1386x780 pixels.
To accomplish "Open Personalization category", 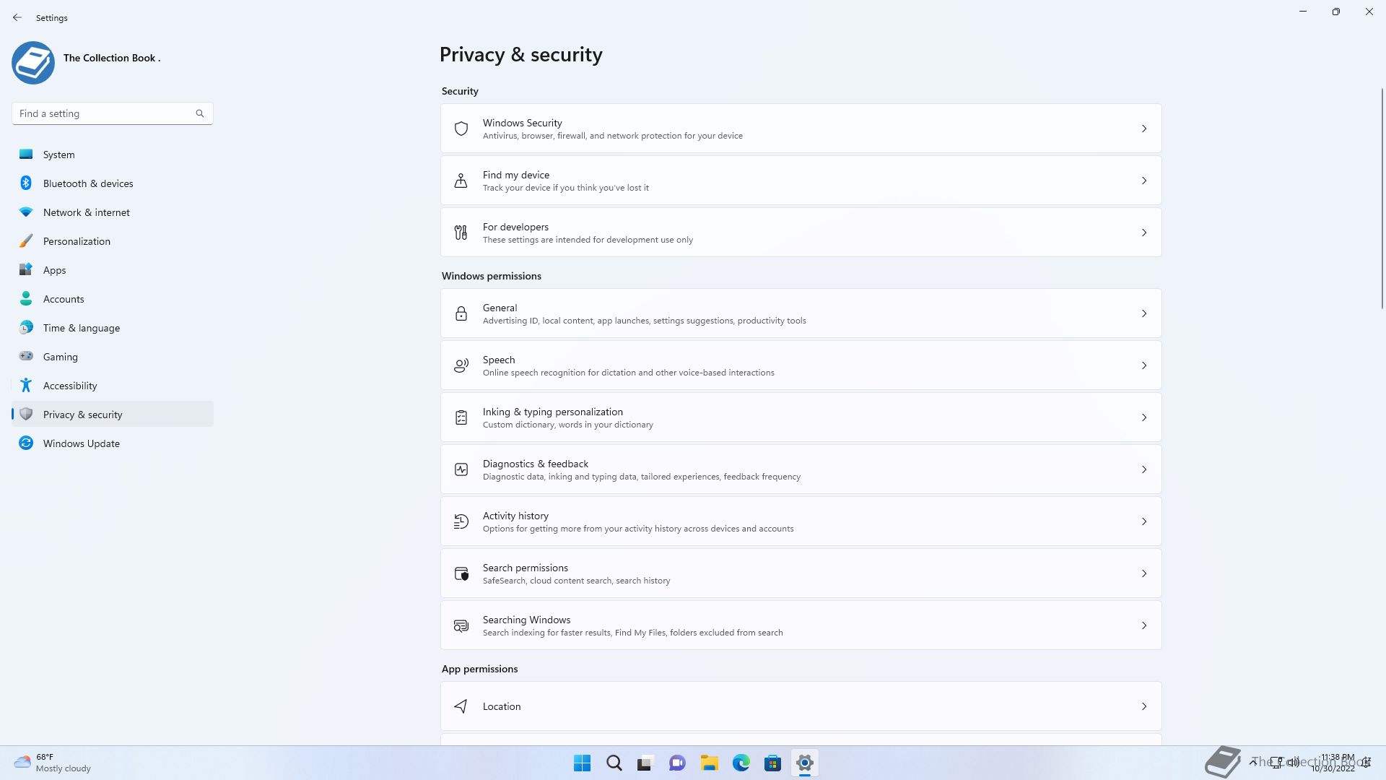I will [113, 241].
